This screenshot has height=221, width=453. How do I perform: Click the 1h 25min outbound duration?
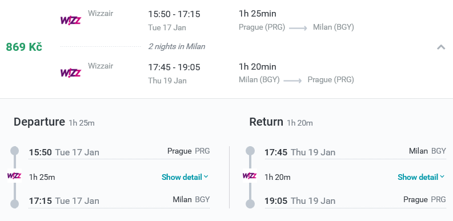coord(258,14)
